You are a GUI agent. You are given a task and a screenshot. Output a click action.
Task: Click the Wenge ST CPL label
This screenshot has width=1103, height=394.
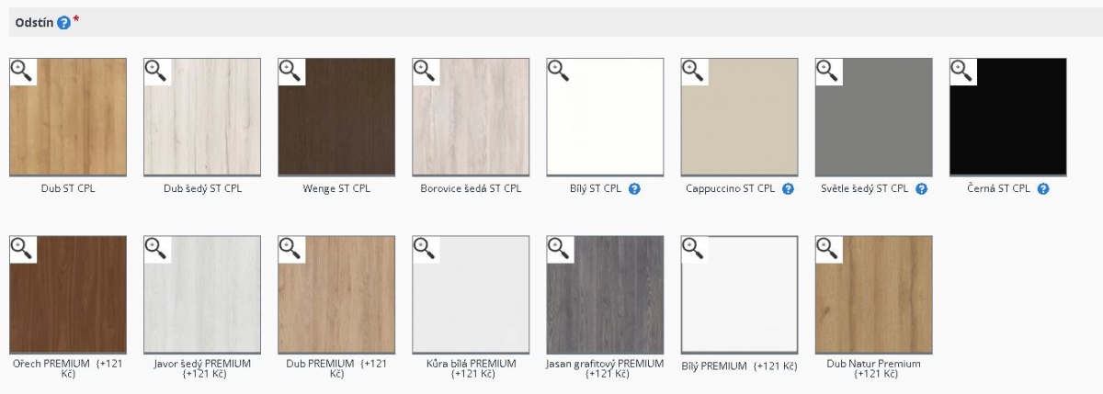pyautogui.click(x=336, y=188)
